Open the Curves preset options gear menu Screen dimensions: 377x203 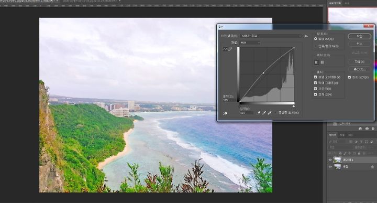tap(306, 36)
